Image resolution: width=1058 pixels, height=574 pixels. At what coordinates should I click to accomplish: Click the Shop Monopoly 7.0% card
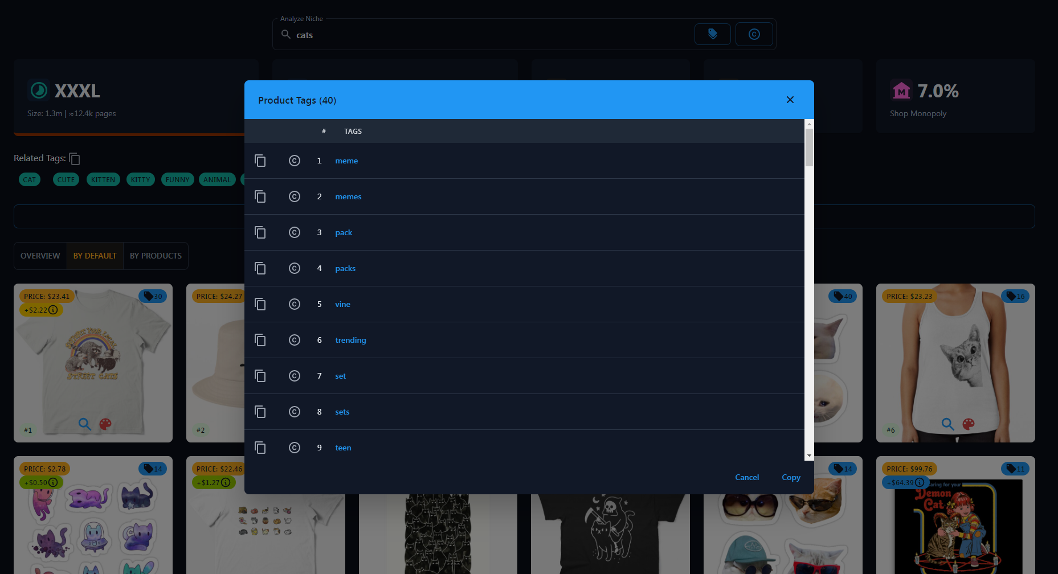tap(955, 96)
